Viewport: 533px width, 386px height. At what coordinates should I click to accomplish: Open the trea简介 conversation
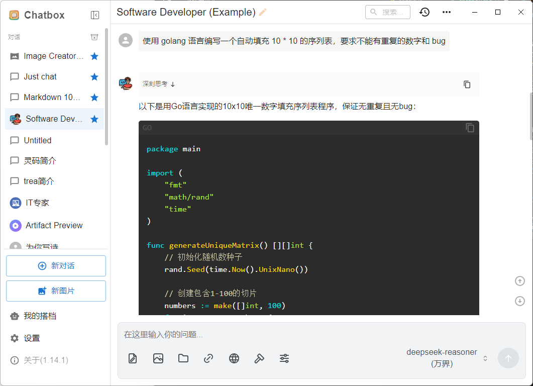(54, 181)
